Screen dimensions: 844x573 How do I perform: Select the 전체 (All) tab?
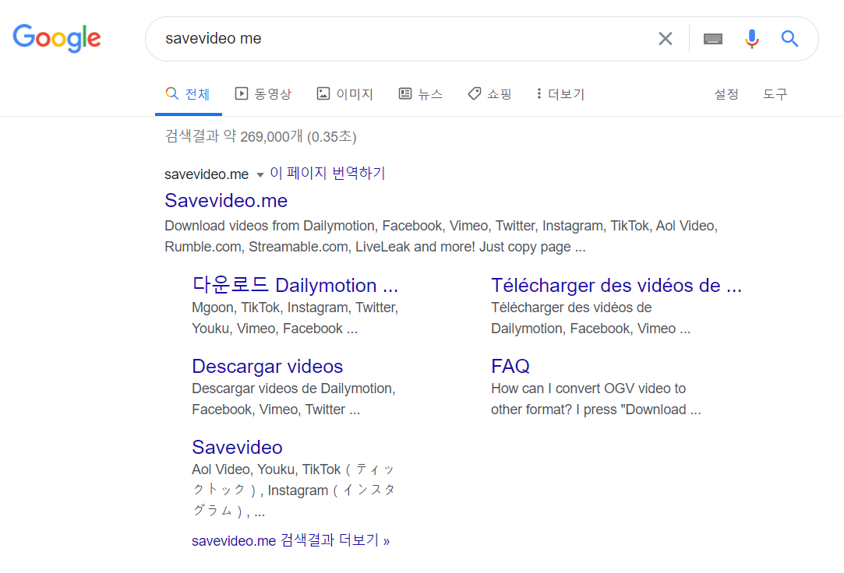point(188,94)
